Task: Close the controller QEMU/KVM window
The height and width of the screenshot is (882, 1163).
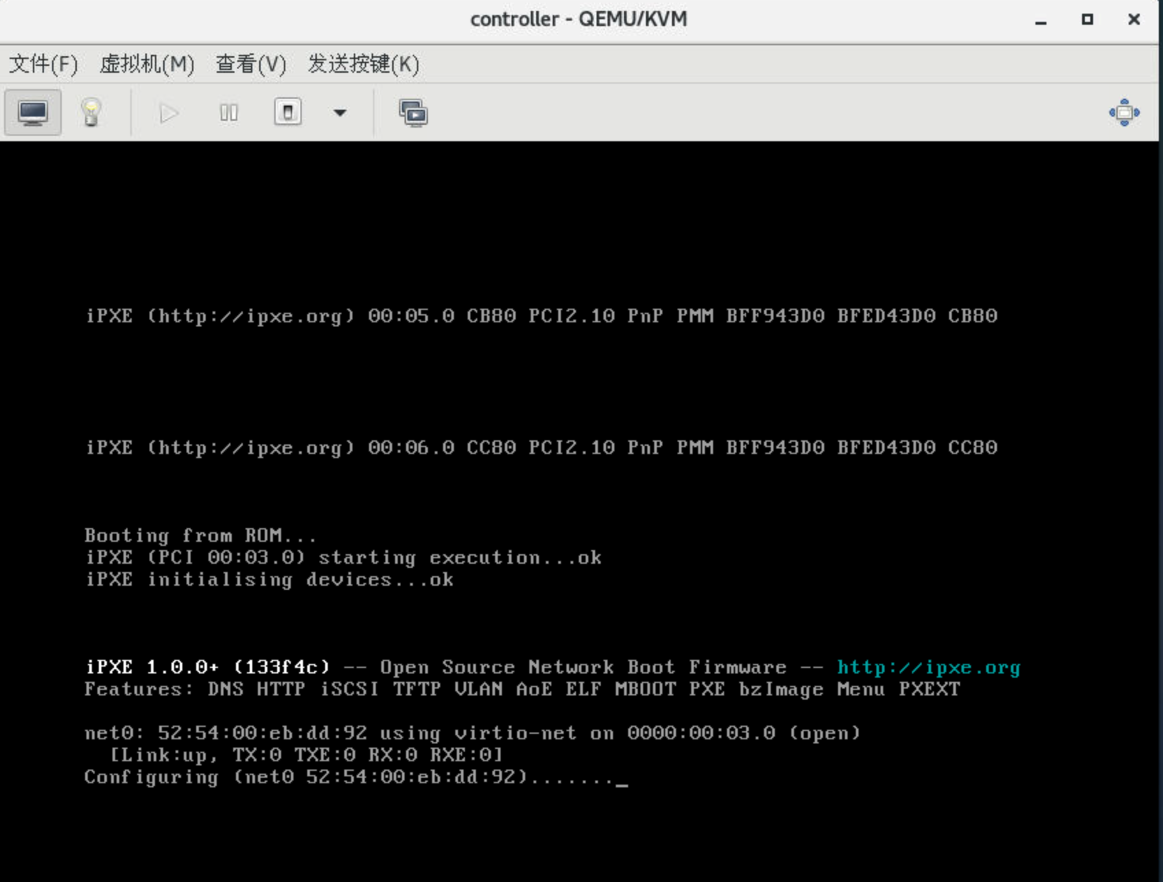Action: click(x=1134, y=20)
